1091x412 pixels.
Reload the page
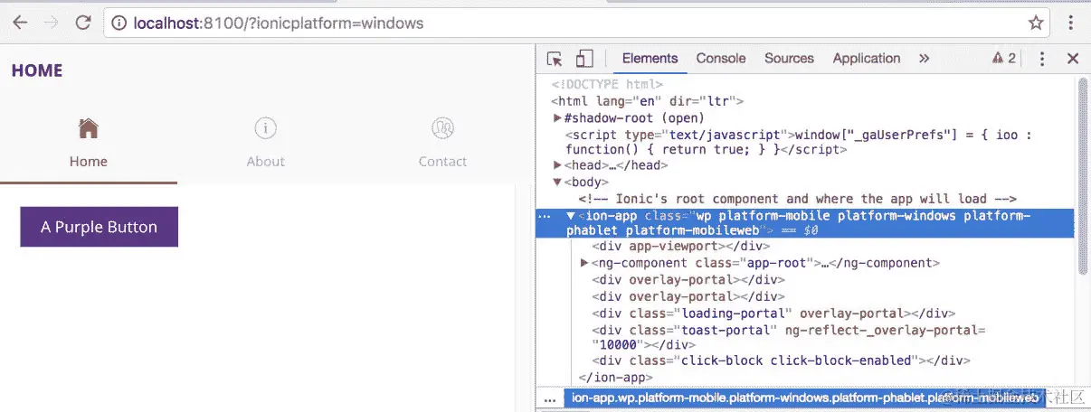83,23
